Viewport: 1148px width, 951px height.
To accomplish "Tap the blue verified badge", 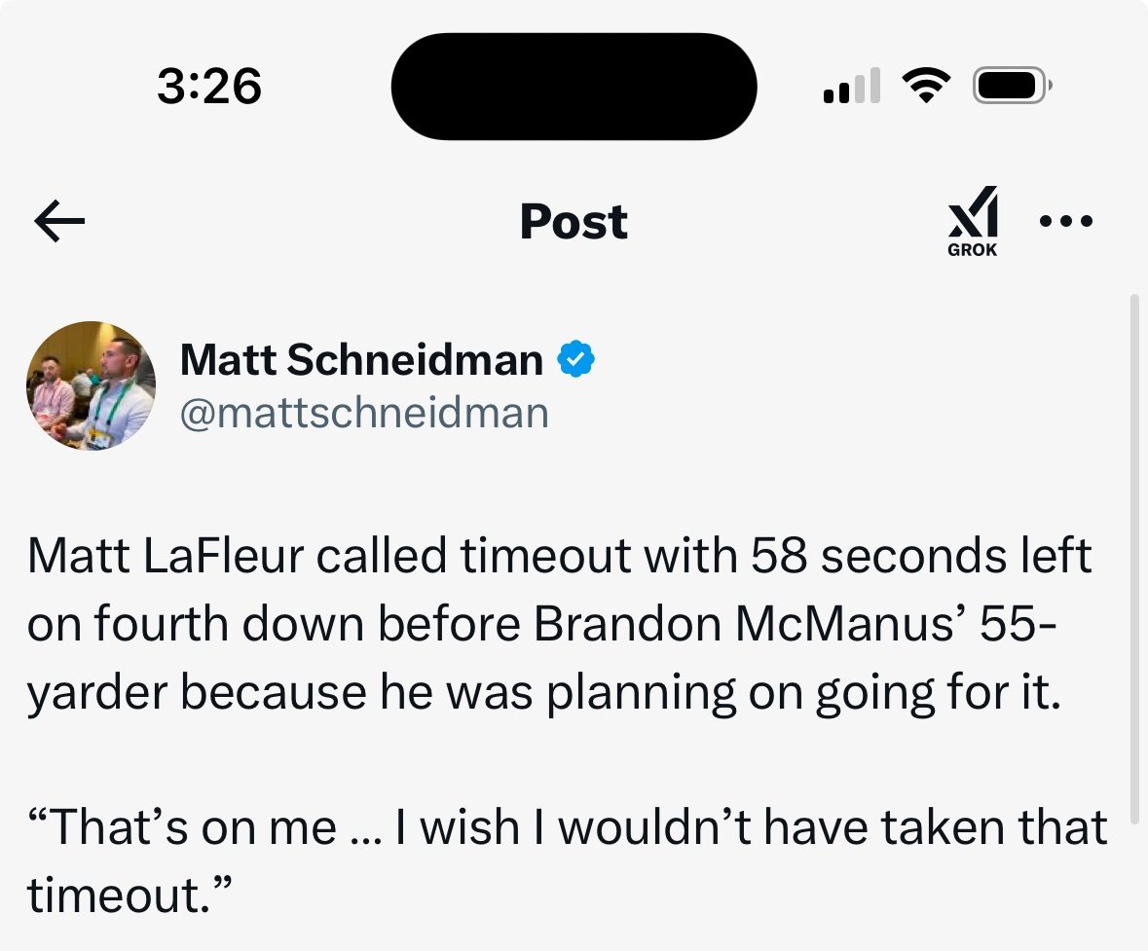I will point(575,361).
